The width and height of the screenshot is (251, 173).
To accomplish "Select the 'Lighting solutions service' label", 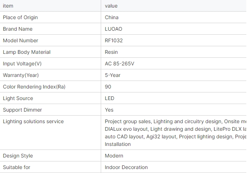I will (x=33, y=121).
